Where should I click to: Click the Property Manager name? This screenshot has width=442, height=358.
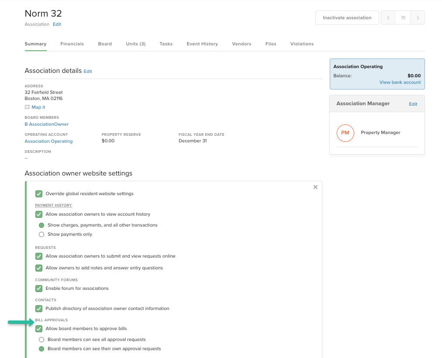380,133
